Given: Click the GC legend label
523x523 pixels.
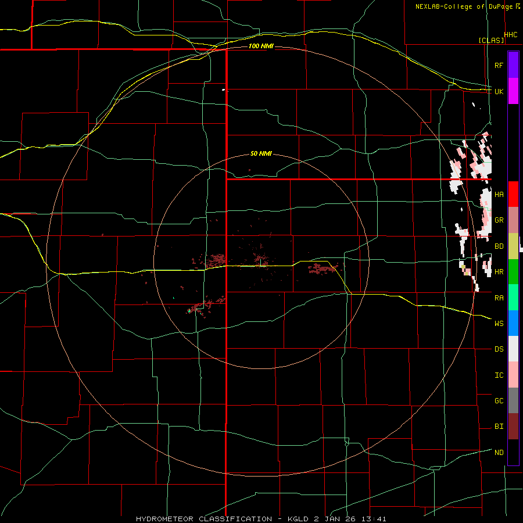Looking at the screenshot, I should pyautogui.click(x=499, y=401).
